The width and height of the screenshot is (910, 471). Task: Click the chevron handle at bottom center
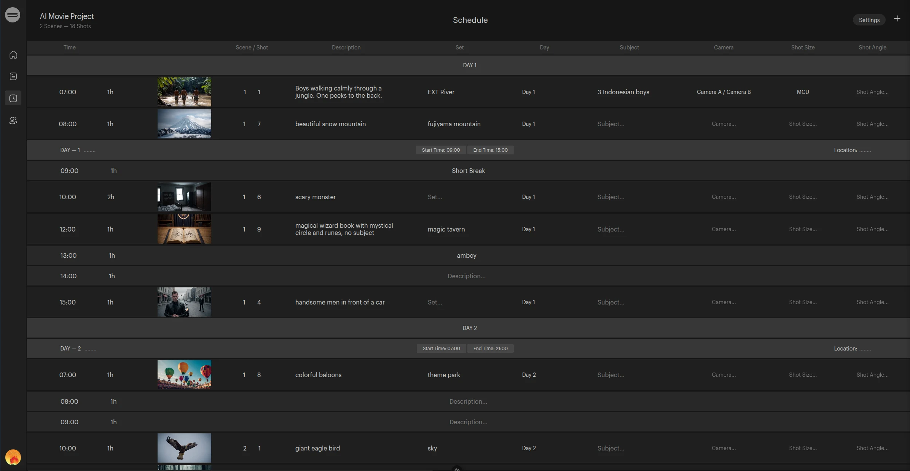pyautogui.click(x=457, y=469)
